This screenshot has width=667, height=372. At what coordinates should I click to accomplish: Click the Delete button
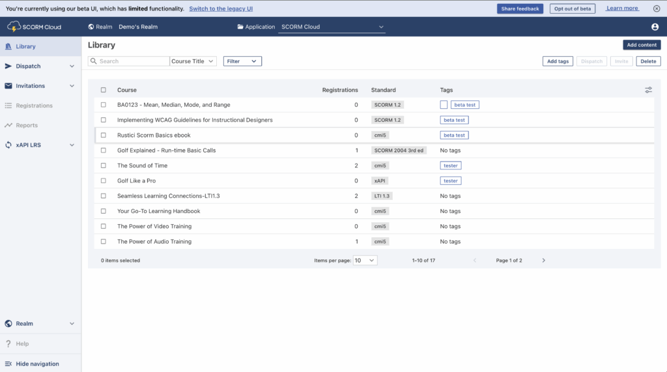click(648, 61)
